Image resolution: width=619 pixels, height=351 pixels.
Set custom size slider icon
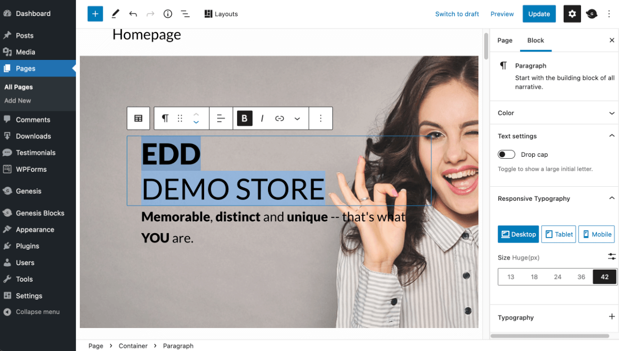tap(612, 257)
